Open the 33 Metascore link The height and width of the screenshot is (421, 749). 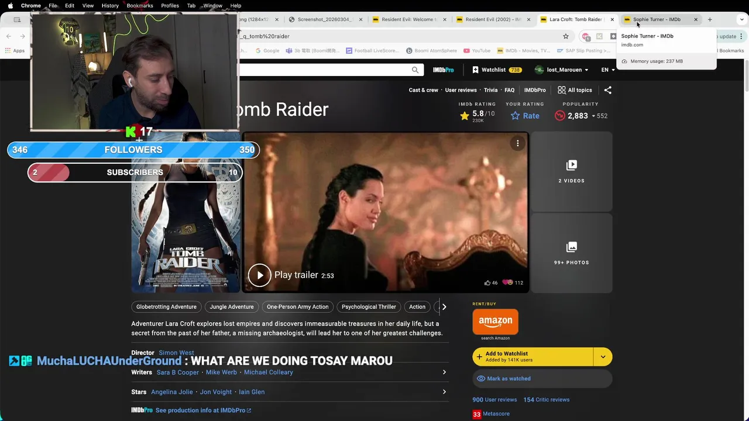(x=491, y=414)
